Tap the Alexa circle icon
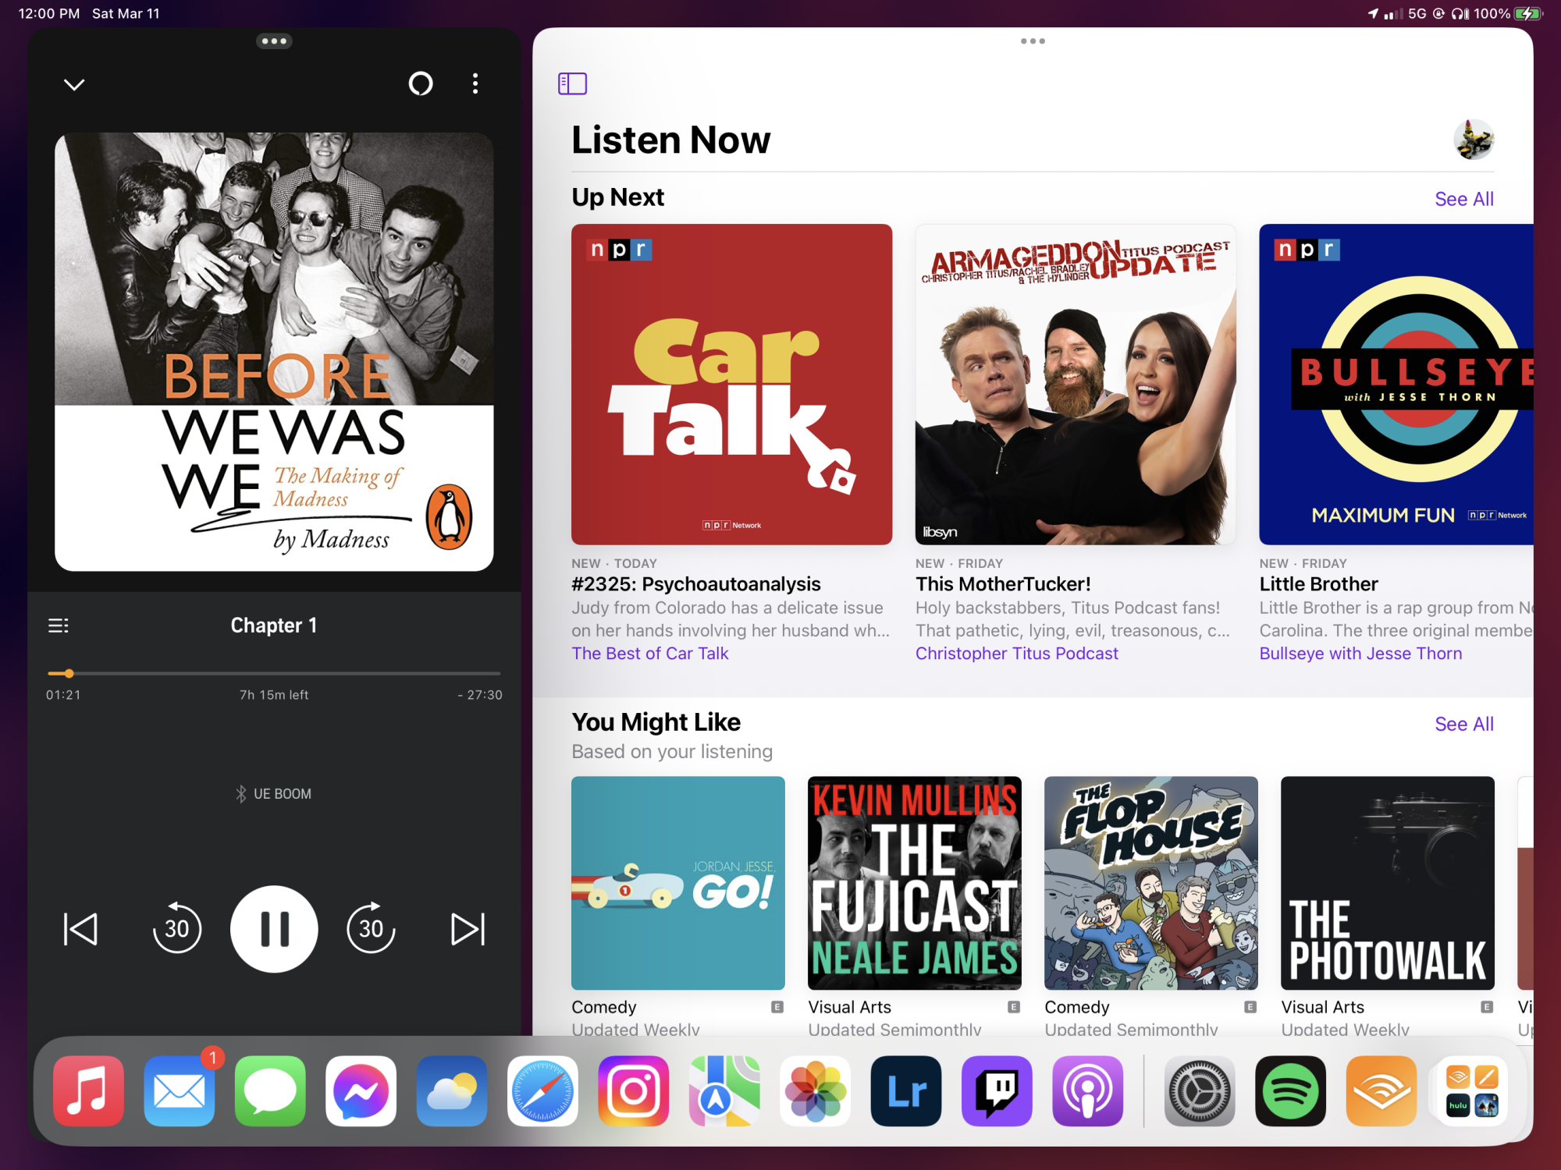 click(421, 83)
